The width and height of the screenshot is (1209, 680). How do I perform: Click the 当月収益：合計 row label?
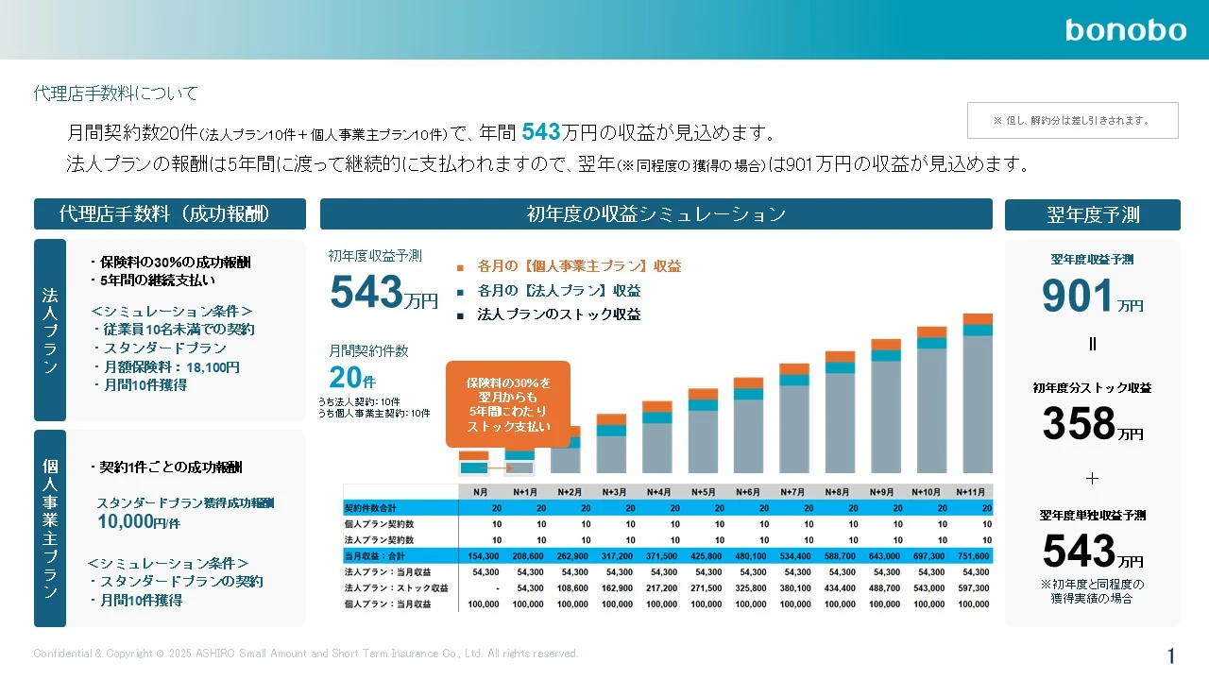374,556
